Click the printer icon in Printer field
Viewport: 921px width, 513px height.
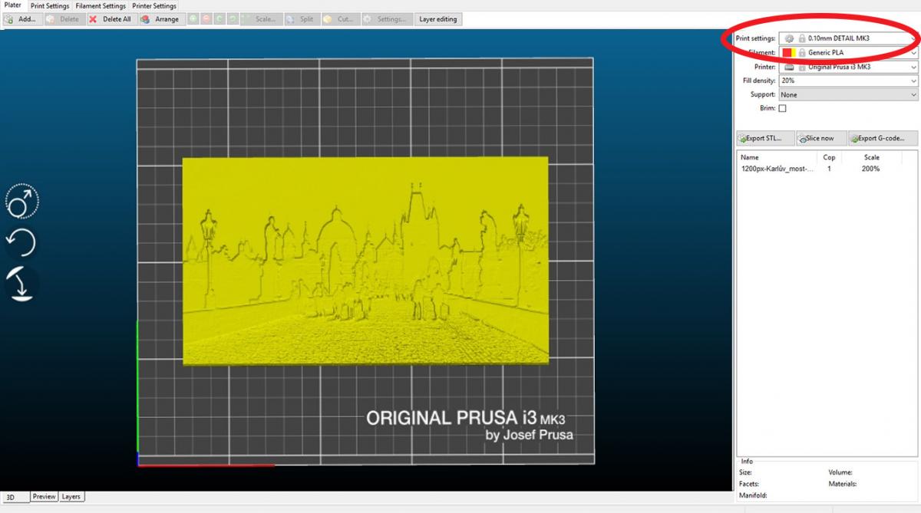[x=789, y=67]
